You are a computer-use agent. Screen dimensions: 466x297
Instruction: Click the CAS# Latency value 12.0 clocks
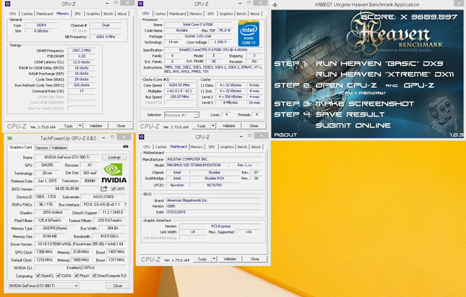[82, 62]
